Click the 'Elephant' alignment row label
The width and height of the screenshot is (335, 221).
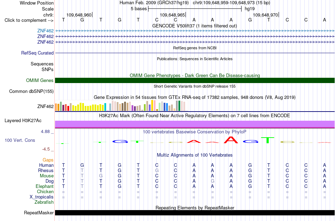pyautogui.click(x=45, y=186)
